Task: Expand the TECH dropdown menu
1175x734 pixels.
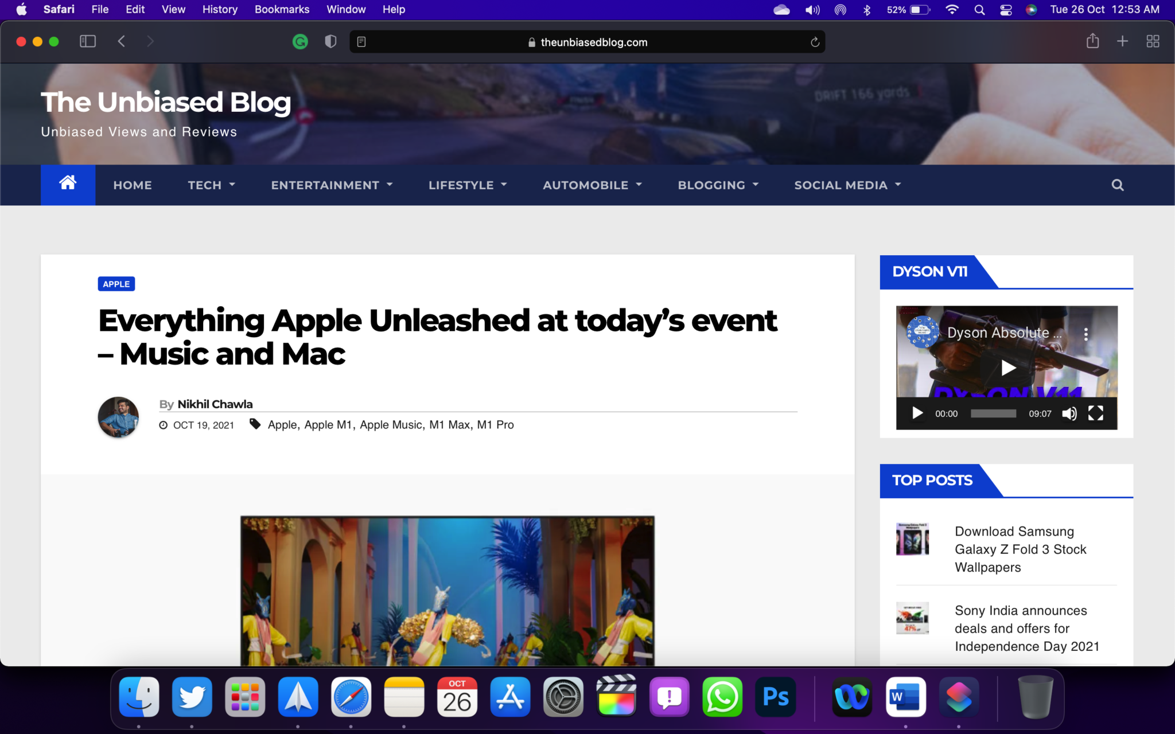Action: 211,185
